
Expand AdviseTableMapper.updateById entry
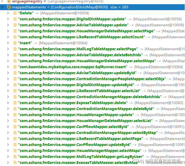pyautogui.click(x=8, y=73)
